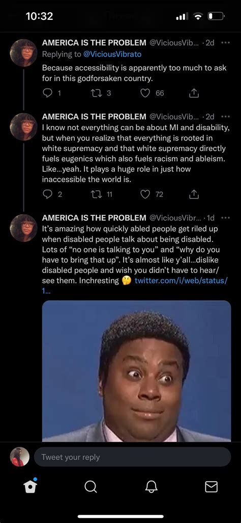The width and height of the screenshot is (241, 523).
Task: Open the first tweet's profile avatar
Action: [x=23, y=53]
